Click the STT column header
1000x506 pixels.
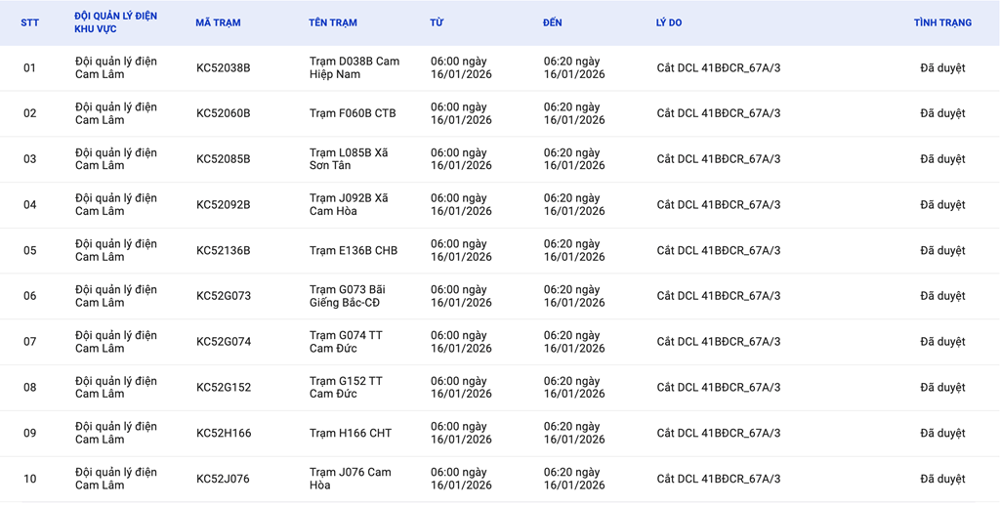tap(30, 22)
